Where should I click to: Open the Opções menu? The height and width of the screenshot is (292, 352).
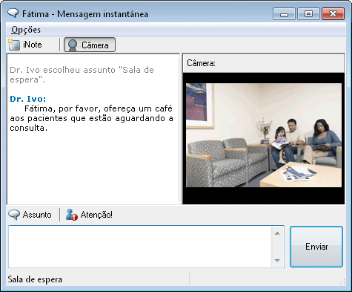[26, 30]
